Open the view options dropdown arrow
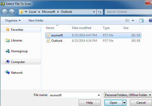152x106 pixels. [x=133, y=20]
